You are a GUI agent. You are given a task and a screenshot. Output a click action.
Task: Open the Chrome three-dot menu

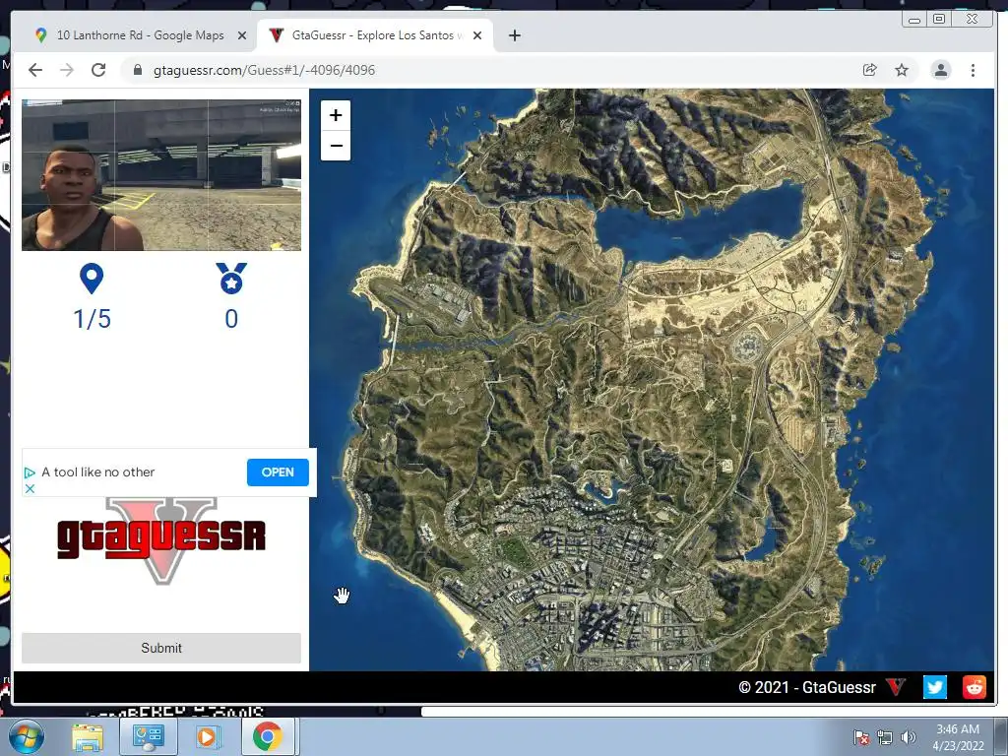tap(973, 70)
